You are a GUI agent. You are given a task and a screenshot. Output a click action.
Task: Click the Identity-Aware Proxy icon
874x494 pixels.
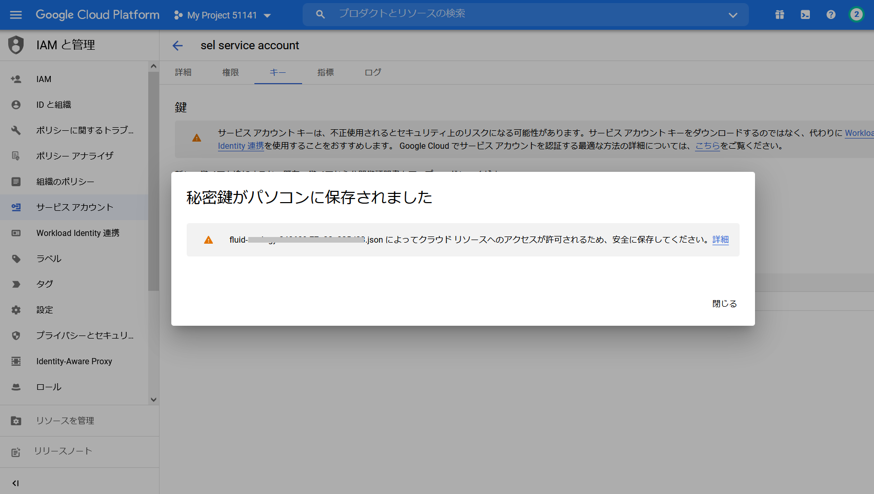click(x=16, y=361)
